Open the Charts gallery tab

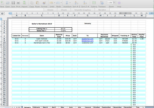(x=64, y=10)
